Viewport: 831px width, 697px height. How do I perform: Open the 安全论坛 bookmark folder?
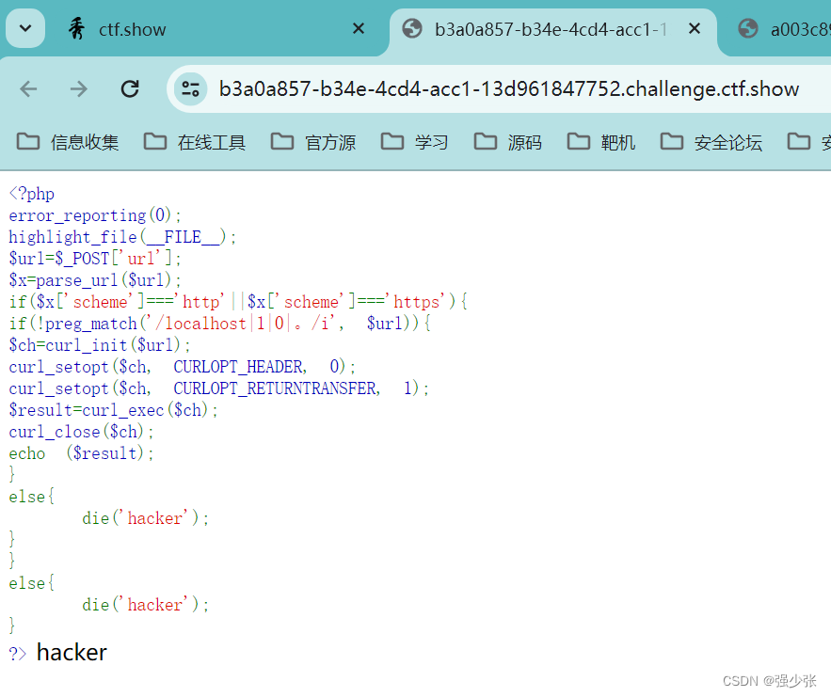pos(711,142)
